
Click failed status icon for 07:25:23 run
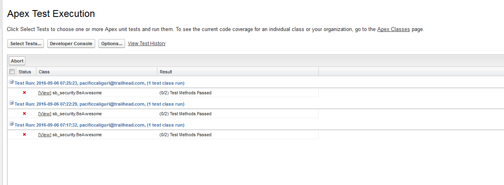click(x=24, y=93)
